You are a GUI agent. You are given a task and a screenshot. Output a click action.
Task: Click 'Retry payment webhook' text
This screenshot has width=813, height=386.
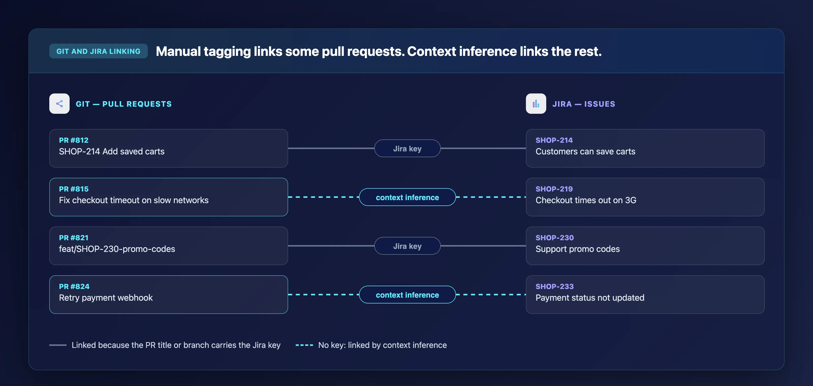[106, 298]
